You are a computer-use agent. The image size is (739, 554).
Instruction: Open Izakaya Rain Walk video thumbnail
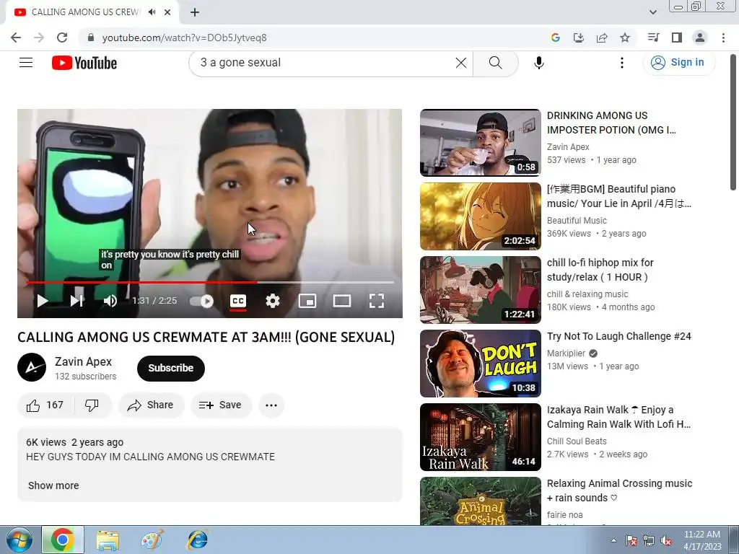(x=480, y=436)
